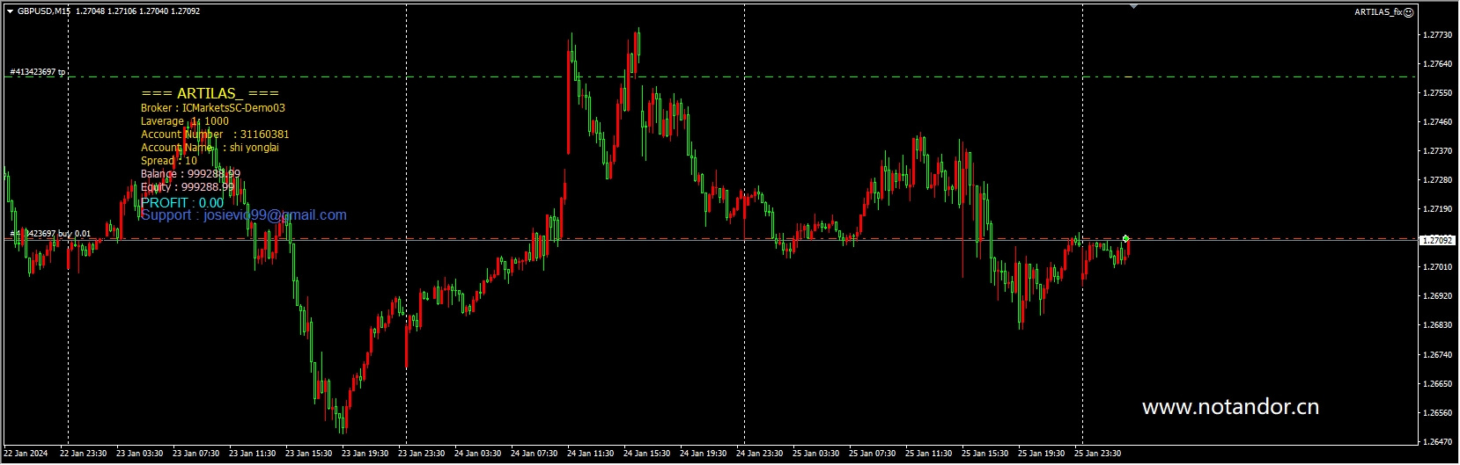Screen dimensions: 1460x465
Task: Click the 'Balance : 999288.99' line
Action: click(190, 174)
